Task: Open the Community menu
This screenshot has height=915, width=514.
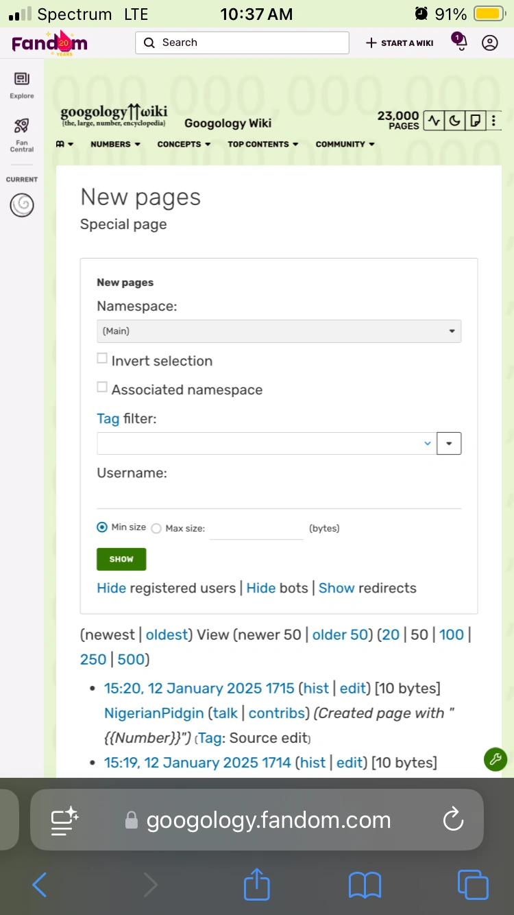Action: click(345, 144)
